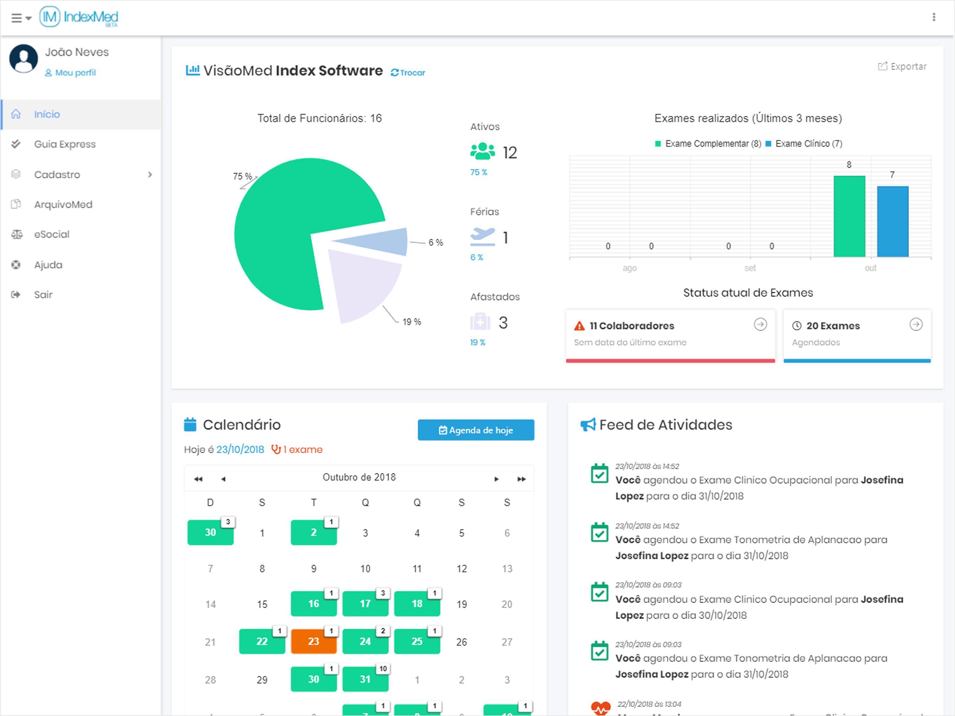Select eSocial in the sidebar
This screenshot has width=955, height=716.
tap(51, 235)
